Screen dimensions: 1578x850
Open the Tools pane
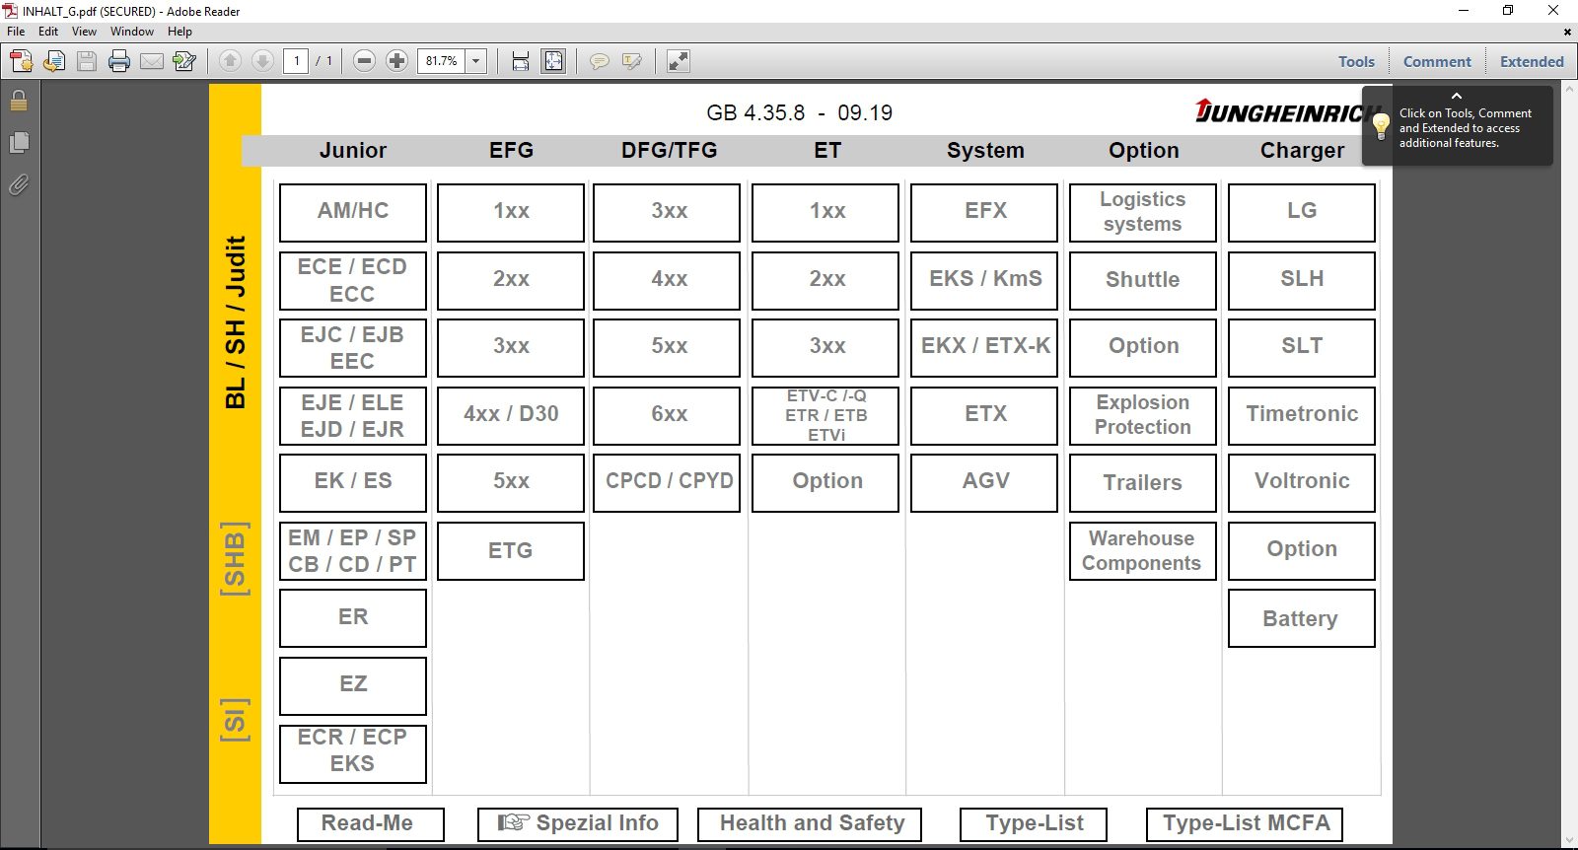pos(1356,61)
